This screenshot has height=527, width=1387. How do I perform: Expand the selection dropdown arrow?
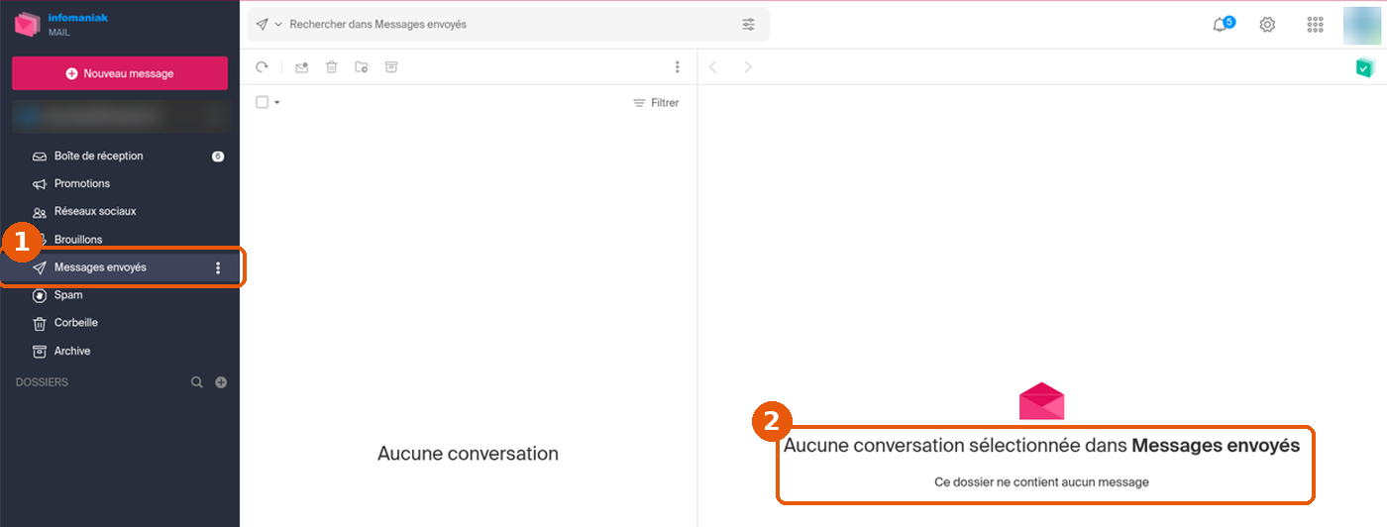pyautogui.click(x=277, y=102)
